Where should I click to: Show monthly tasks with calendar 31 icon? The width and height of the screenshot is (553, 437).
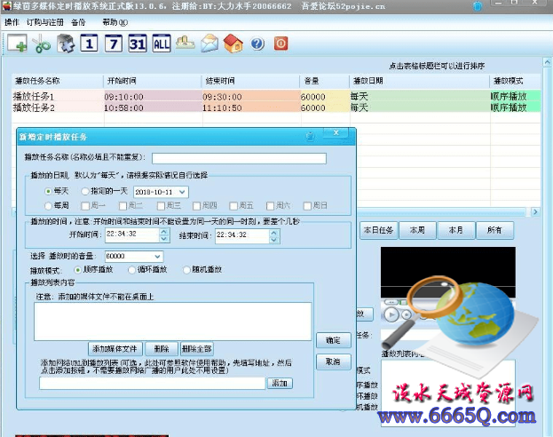(x=138, y=44)
